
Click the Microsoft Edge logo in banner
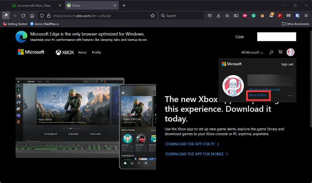point(21,37)
